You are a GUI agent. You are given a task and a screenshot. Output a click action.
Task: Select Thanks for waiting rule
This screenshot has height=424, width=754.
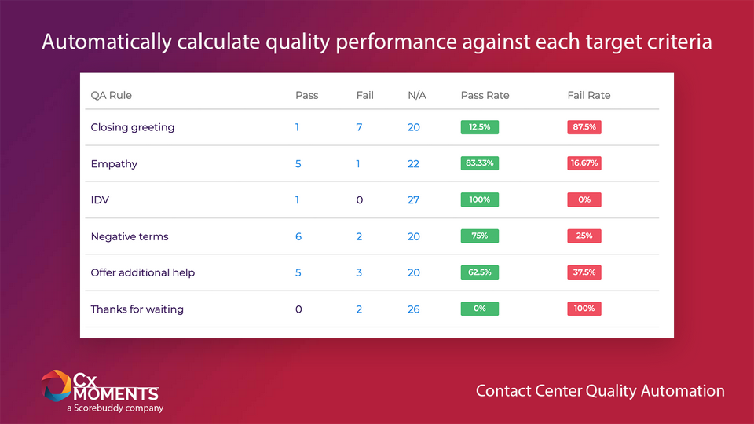pyautogui.click(x=137, y=309)
